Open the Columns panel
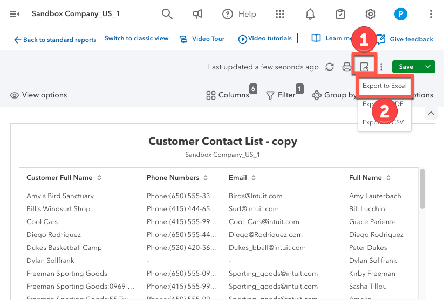Screen dimensions: 444x300 point(228,95)
